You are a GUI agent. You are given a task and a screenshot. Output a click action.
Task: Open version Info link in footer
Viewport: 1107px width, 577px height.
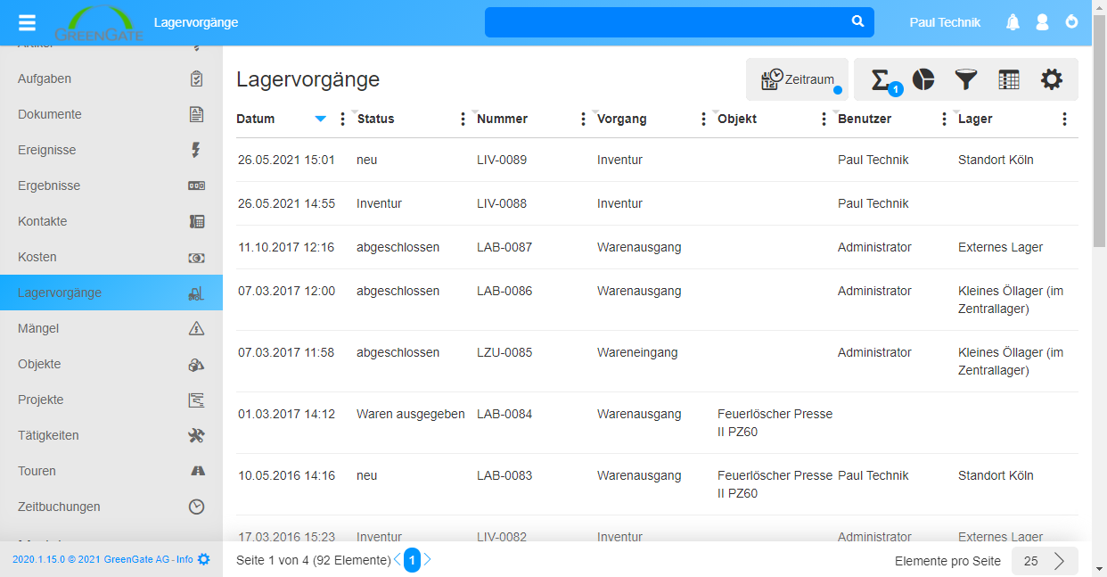(x=184, y=559)
